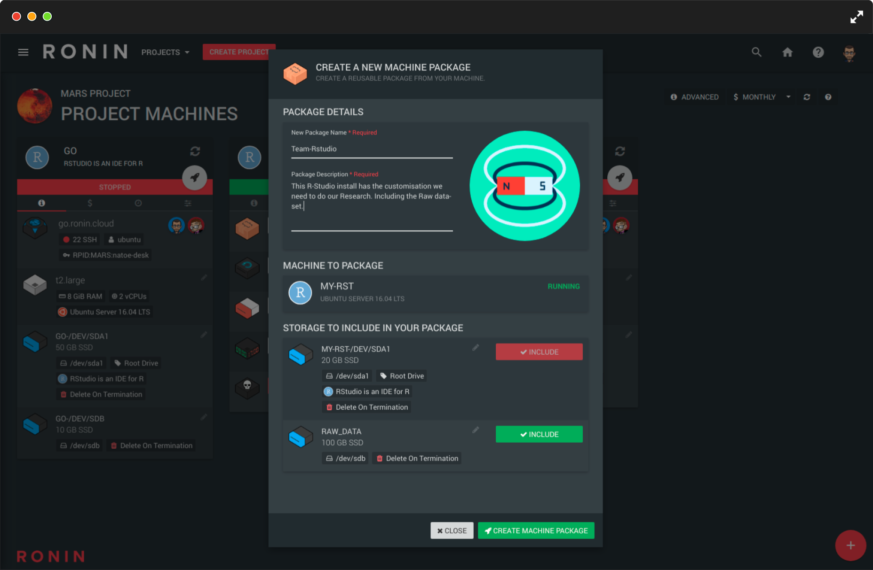The image size is (873, 570).
Task: Edit RAW_DATA storage with pencil icon
Action: 476,430
